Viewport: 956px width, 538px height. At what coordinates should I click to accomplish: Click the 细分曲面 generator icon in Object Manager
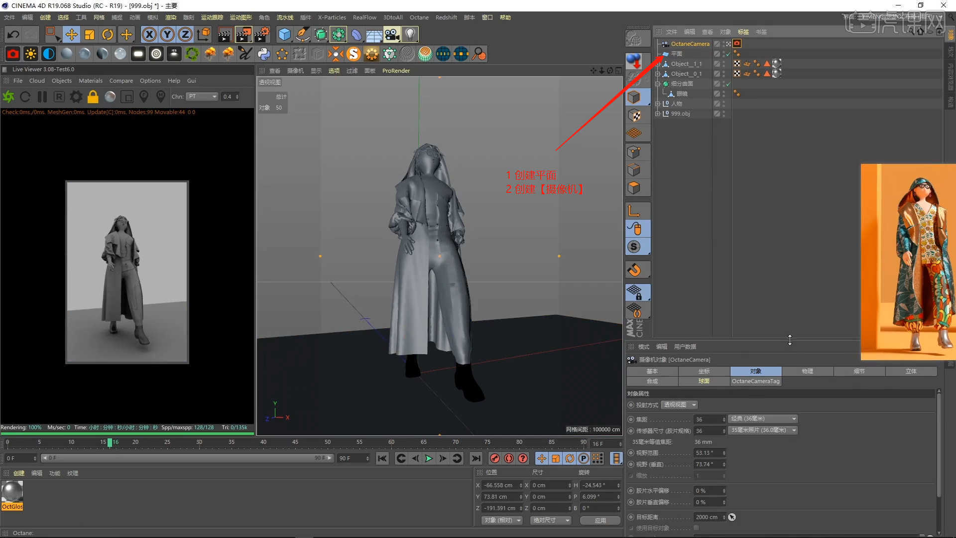pos(666,84)
